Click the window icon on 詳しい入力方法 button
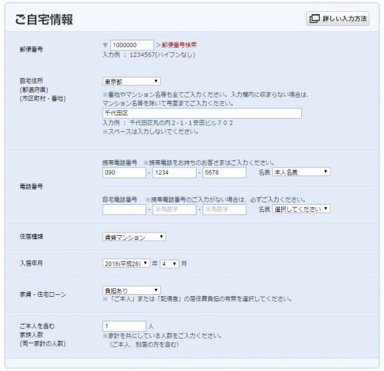Image resolution: width=384 pixels, height=371 pixels. 314,19
